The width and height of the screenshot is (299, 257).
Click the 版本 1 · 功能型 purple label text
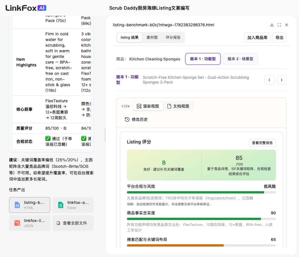[x=127, y=79]
